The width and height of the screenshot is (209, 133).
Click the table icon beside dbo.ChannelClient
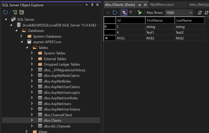(40, 115)
